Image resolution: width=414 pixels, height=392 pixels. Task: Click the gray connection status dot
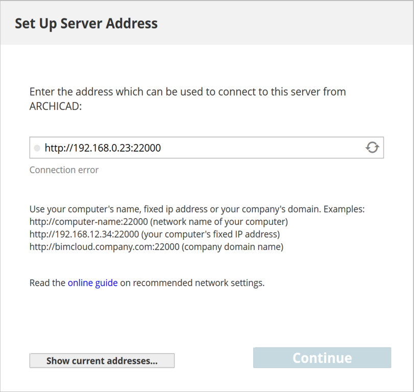coord(37,148)
